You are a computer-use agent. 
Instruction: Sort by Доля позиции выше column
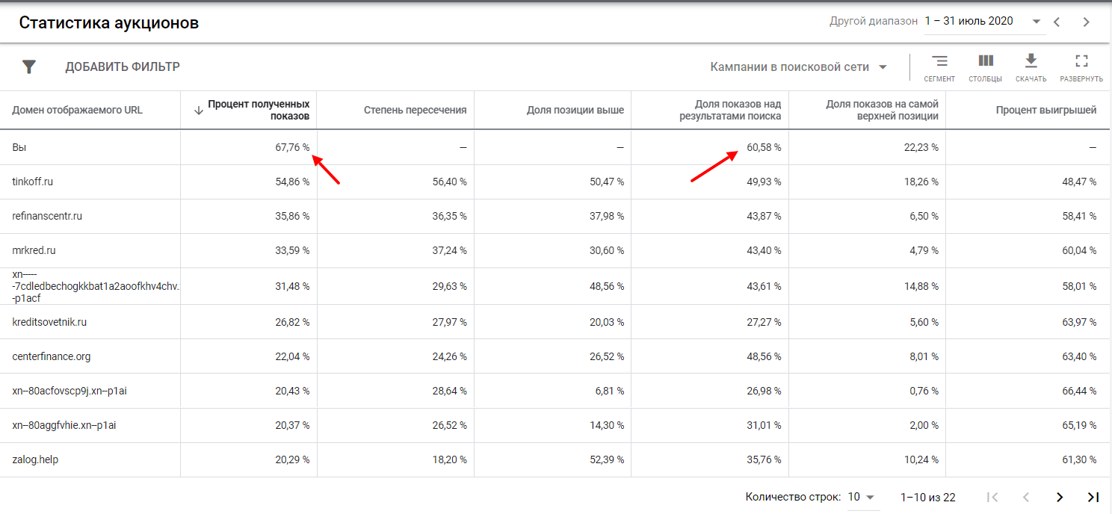coord(575,110)
